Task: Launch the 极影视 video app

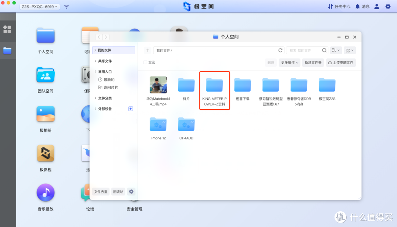Action: pyautogui.click(x=45, y=153)
